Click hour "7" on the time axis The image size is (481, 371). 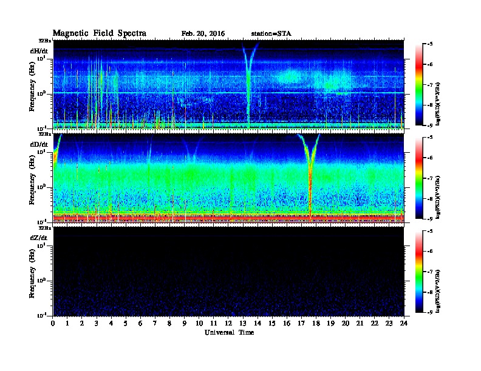tap(155, 323)
